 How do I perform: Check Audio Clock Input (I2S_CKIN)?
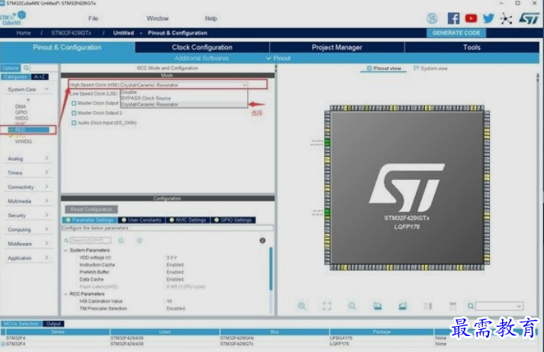click(x=74, y=123)
